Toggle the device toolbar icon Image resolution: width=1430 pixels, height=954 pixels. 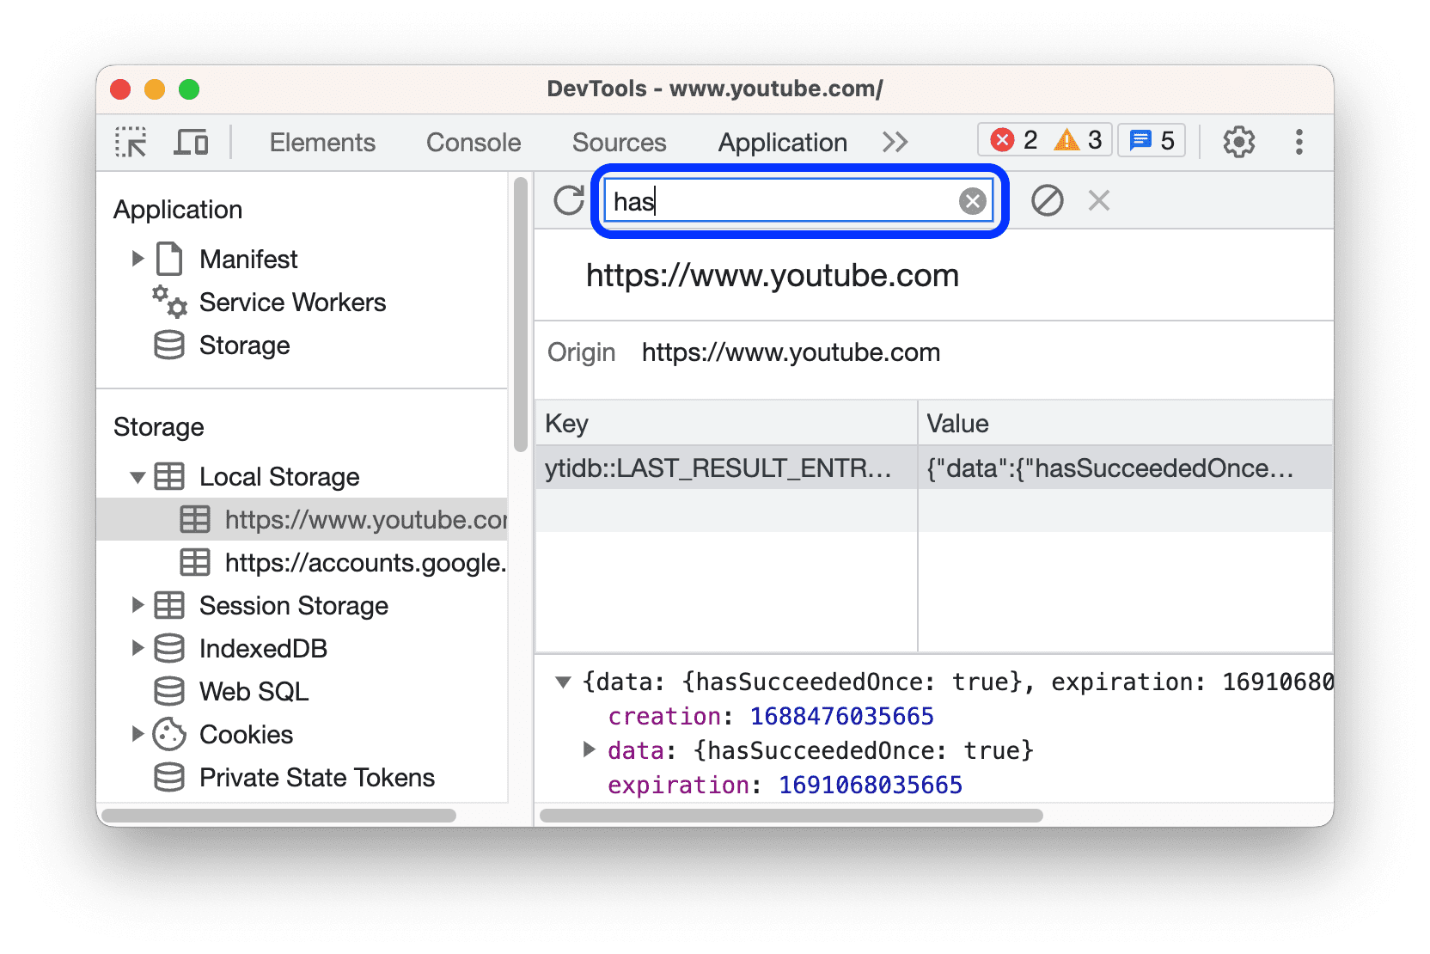[191, 142]
